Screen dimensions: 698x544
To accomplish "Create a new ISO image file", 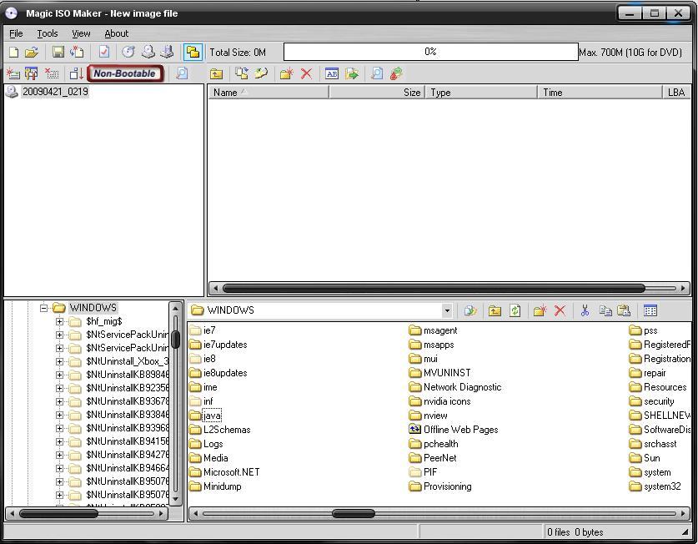I will [14, 51].
